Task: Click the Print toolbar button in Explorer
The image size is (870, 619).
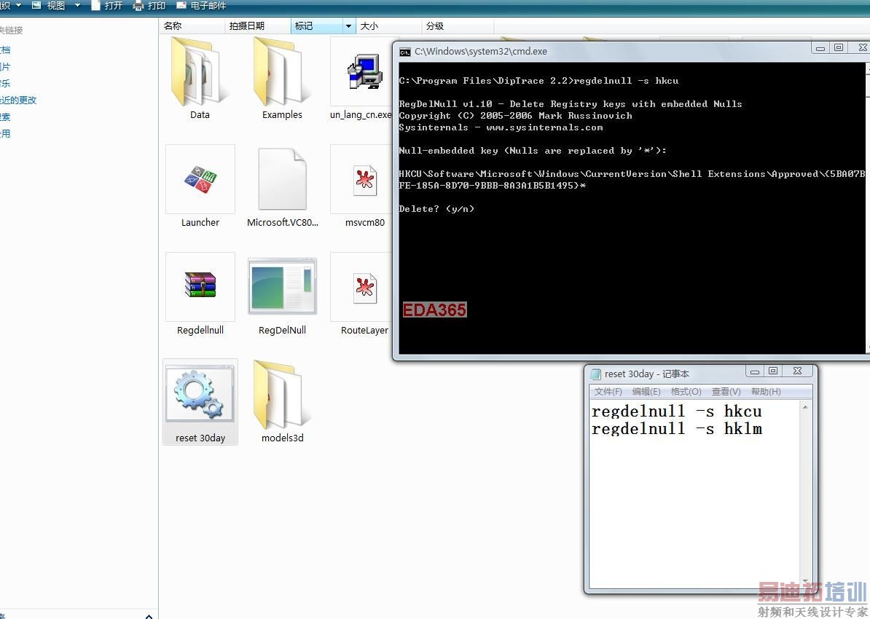Action: pos(149,6)
